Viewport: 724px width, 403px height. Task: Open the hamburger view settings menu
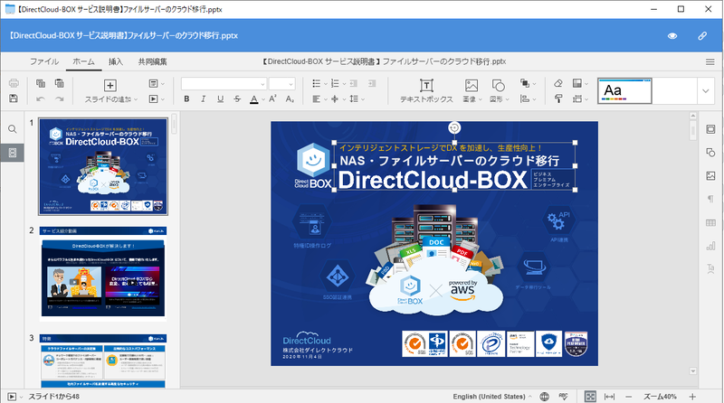pyautogui.click(x=710, y=61)
